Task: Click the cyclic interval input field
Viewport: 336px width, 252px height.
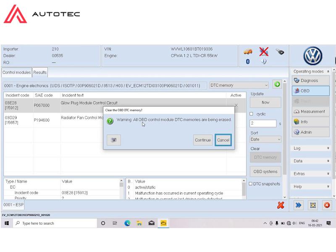Action: [263, 123]
